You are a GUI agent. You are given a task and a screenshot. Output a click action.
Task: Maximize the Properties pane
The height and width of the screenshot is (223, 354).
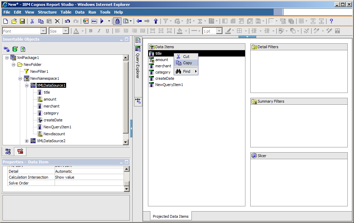126,162
